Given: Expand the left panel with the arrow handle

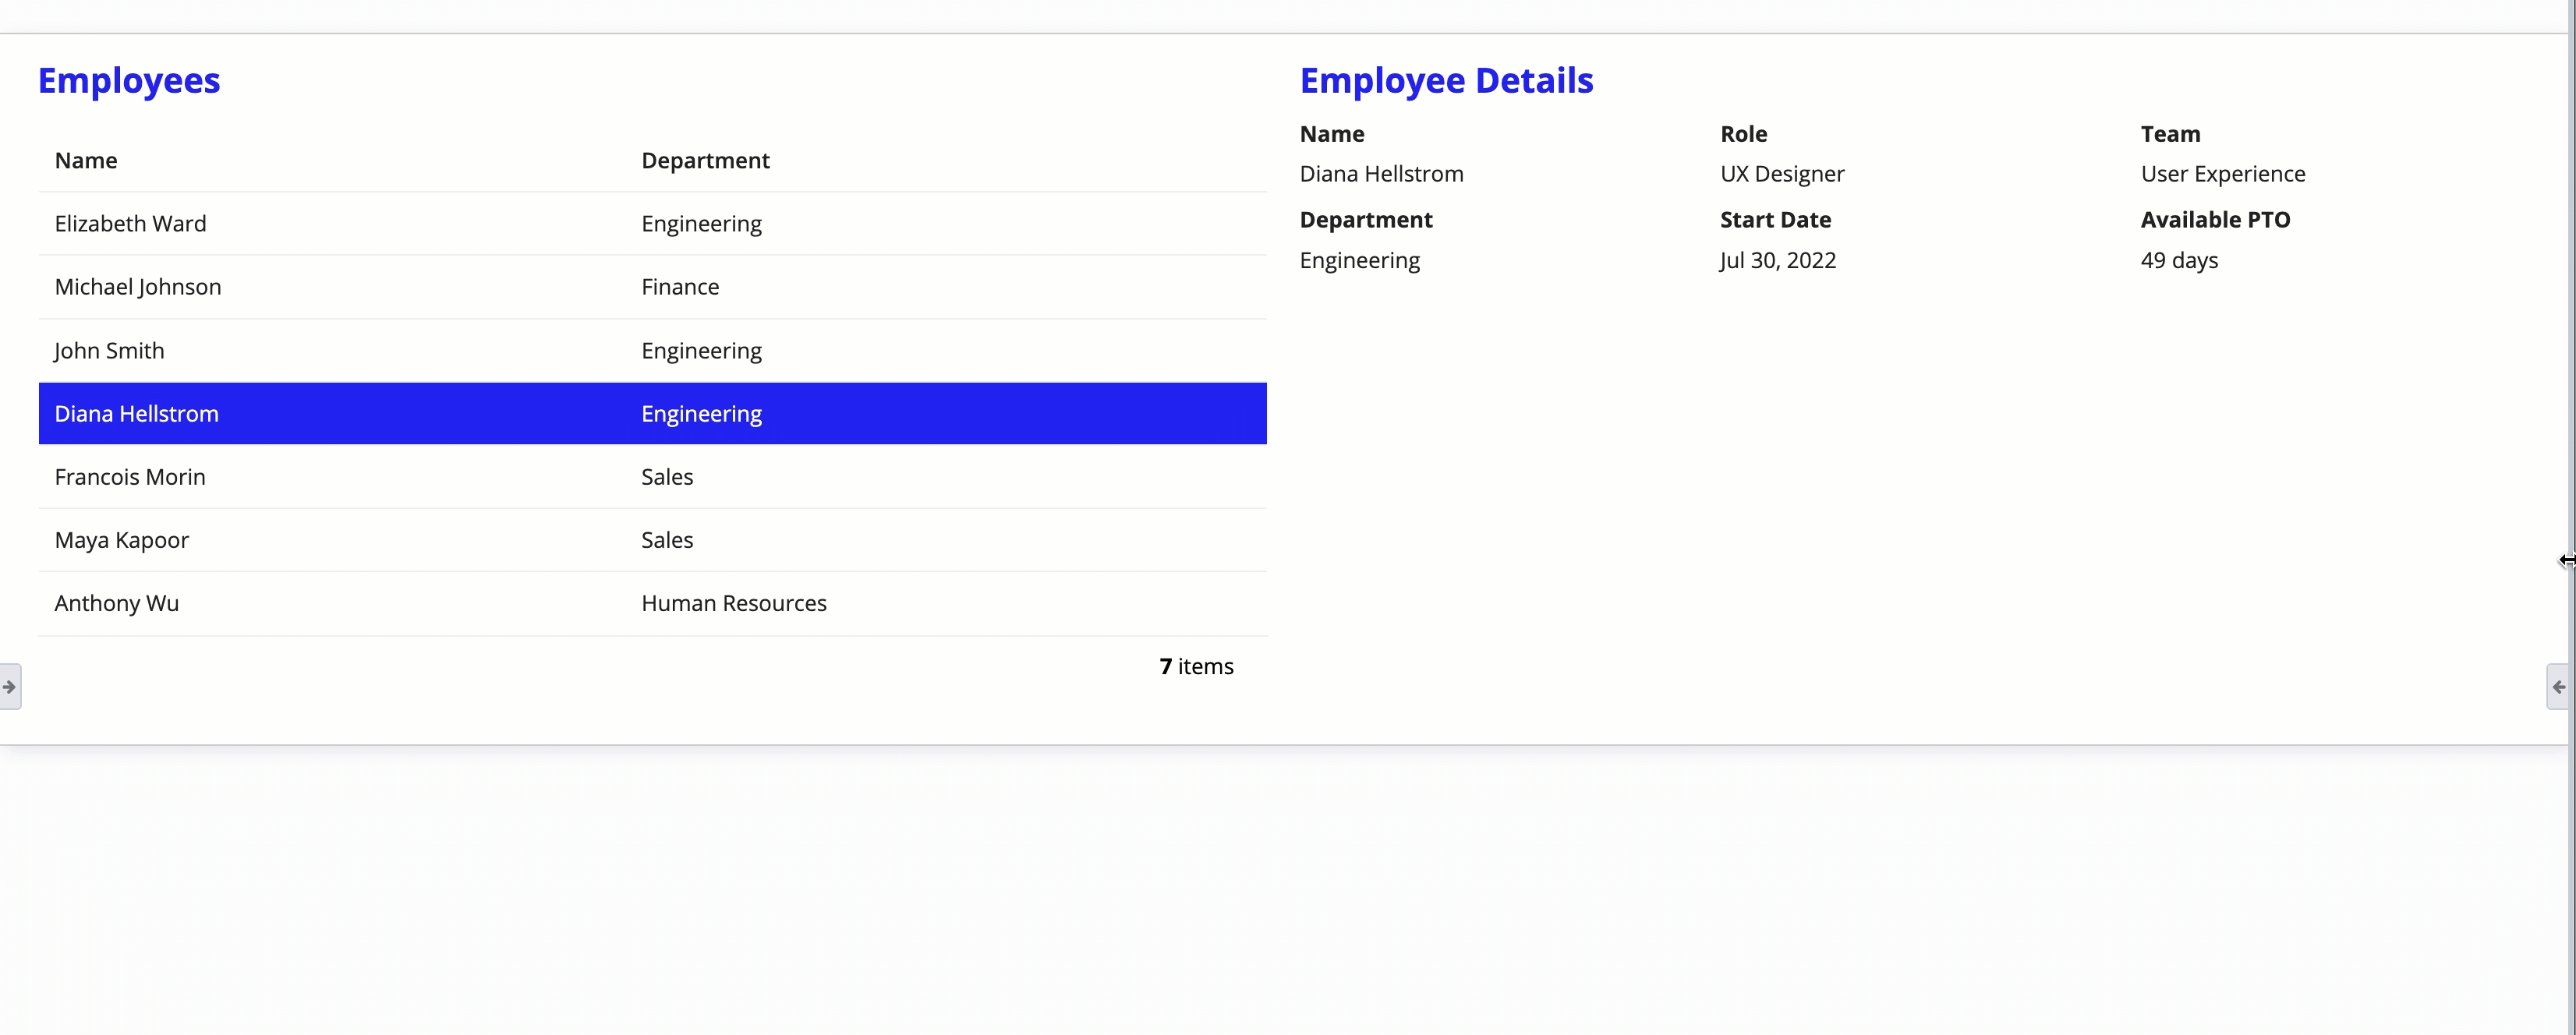Looking at the screenshot, I should click(x=9, y=686).
